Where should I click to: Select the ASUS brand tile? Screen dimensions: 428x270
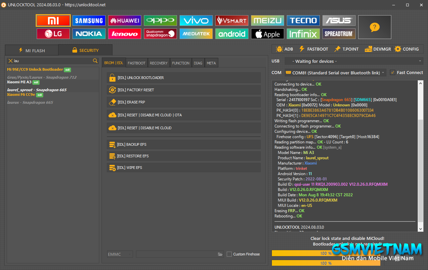(339, 20)
